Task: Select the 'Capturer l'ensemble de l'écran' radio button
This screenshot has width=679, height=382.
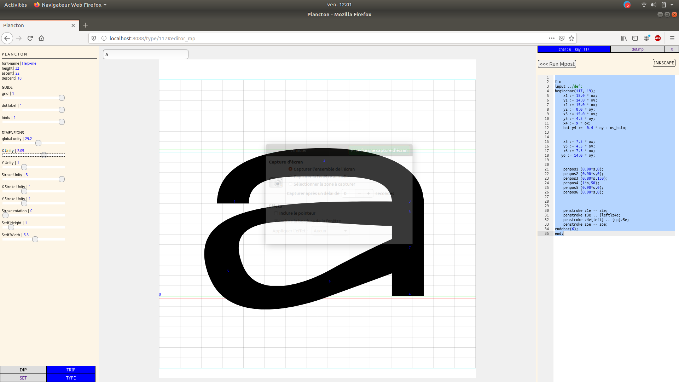Action: click(290, 169)
